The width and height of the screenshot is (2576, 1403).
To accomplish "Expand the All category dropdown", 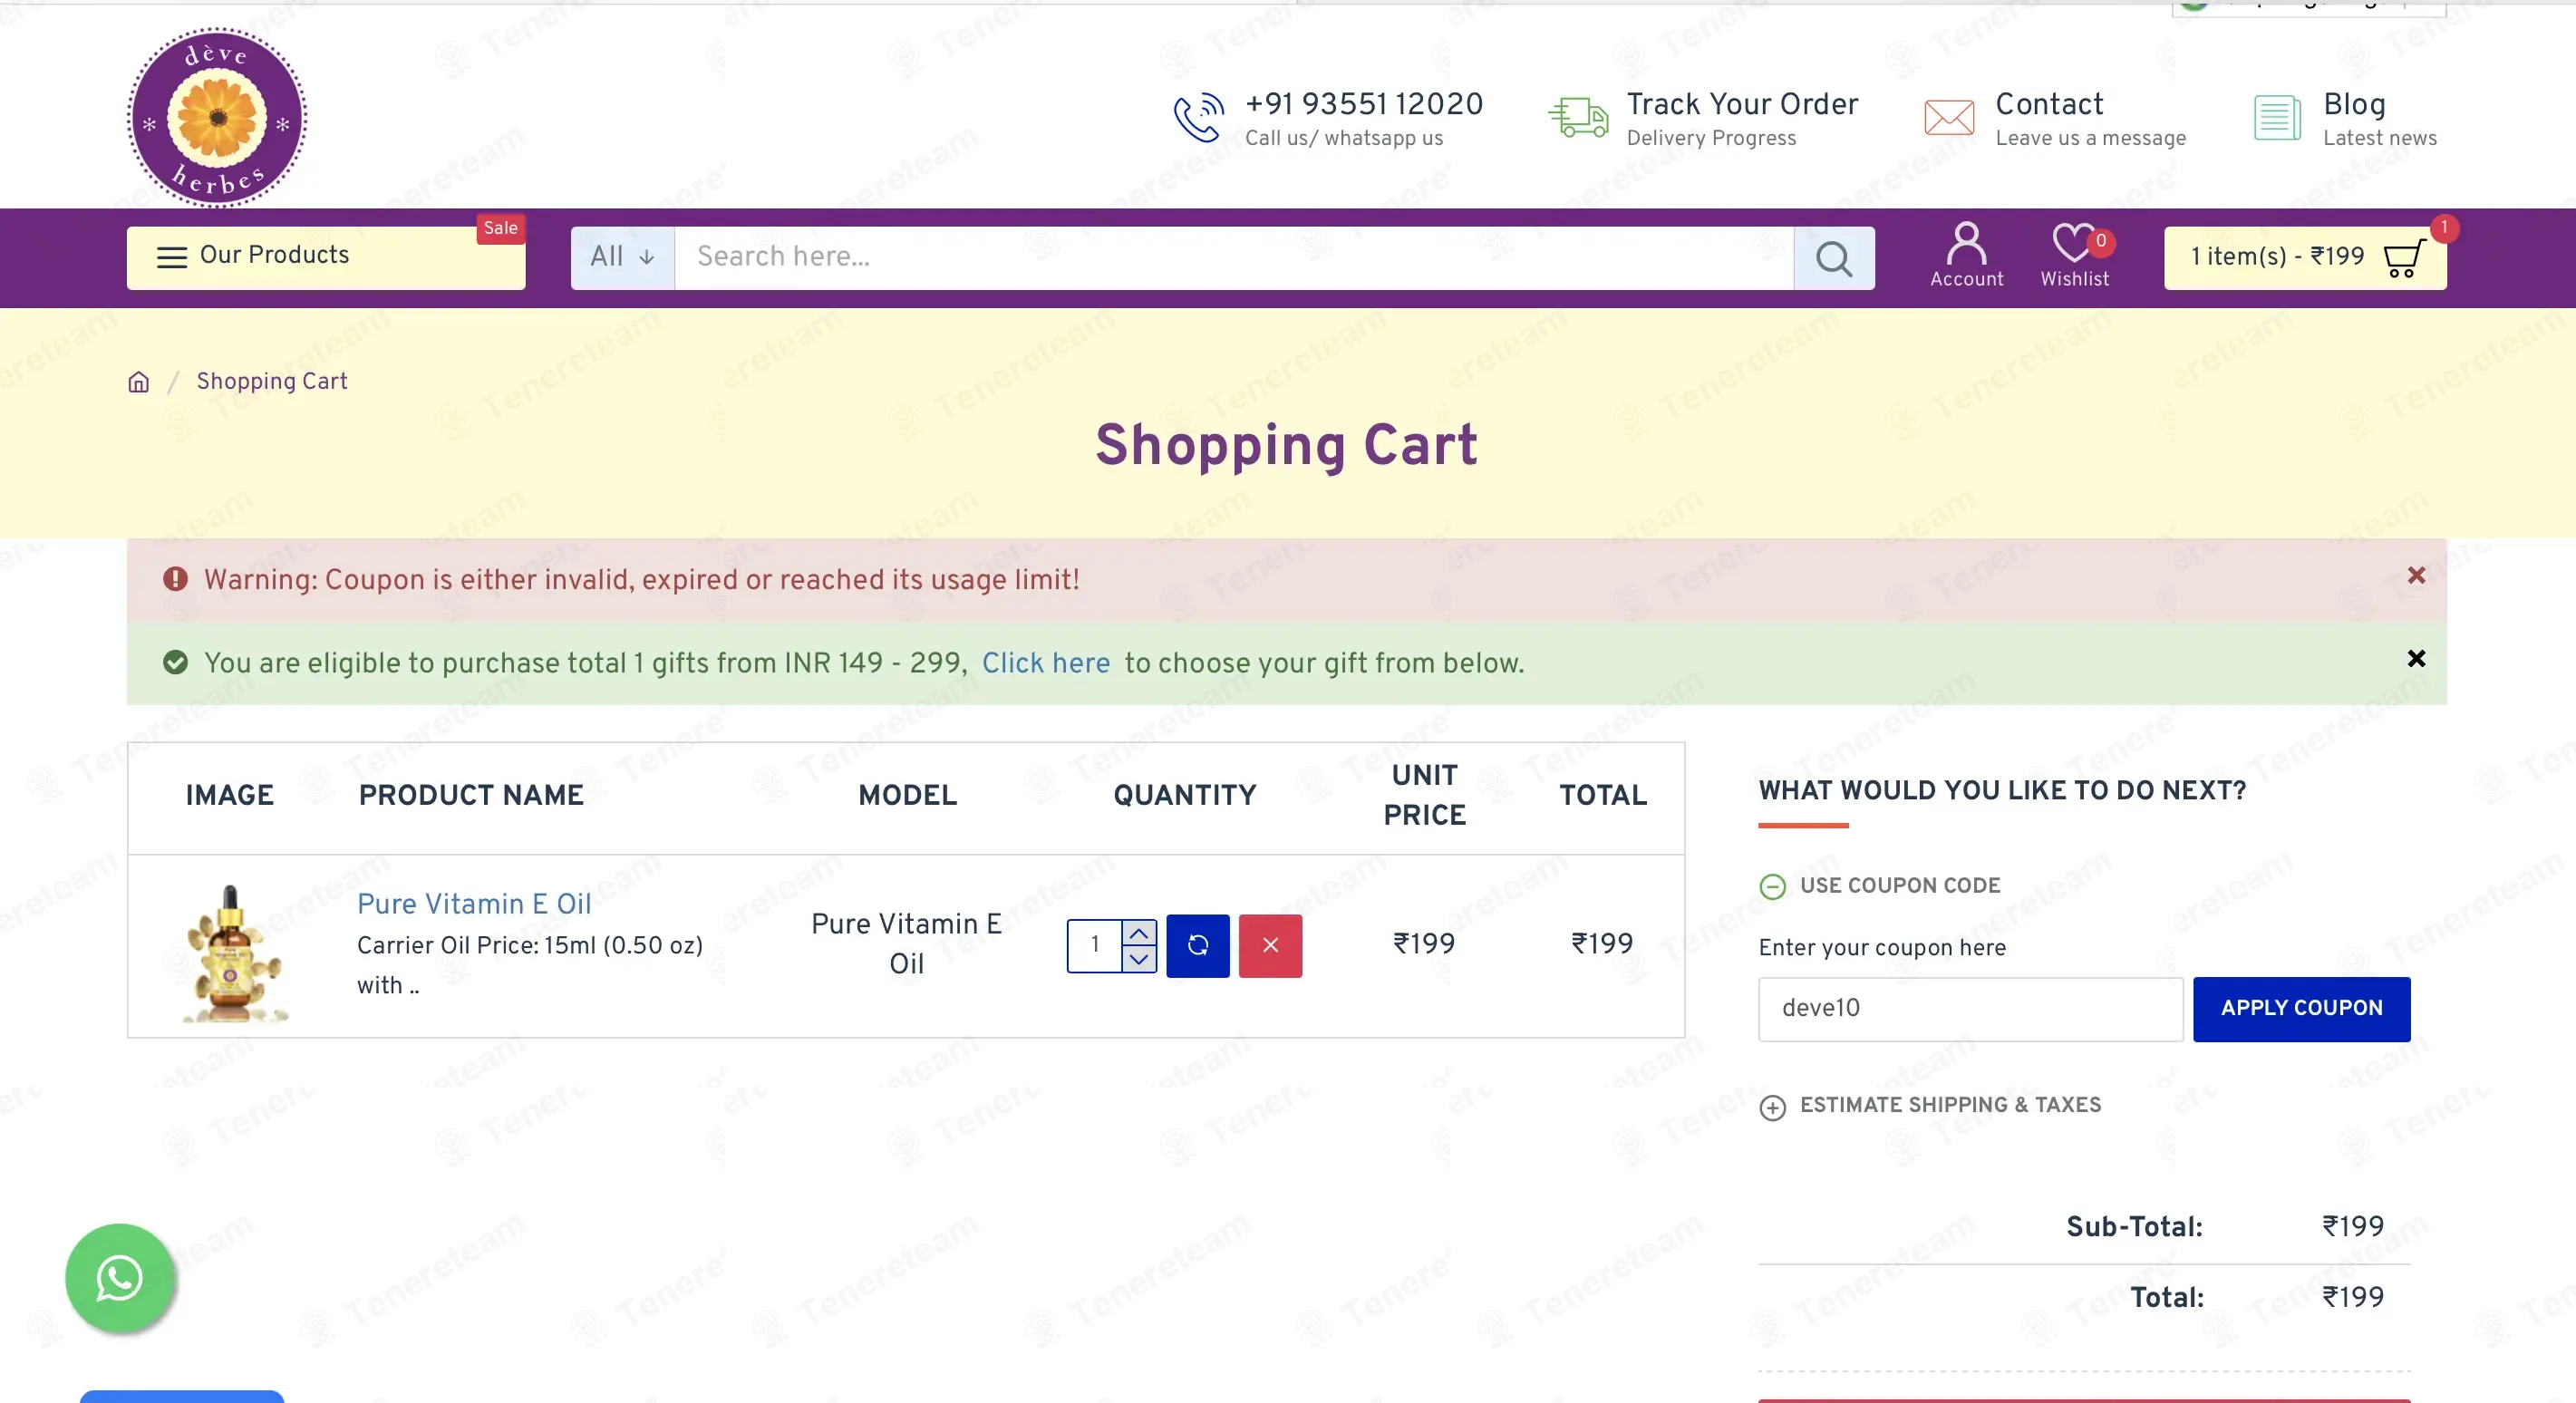I will [x=622, y=257].
